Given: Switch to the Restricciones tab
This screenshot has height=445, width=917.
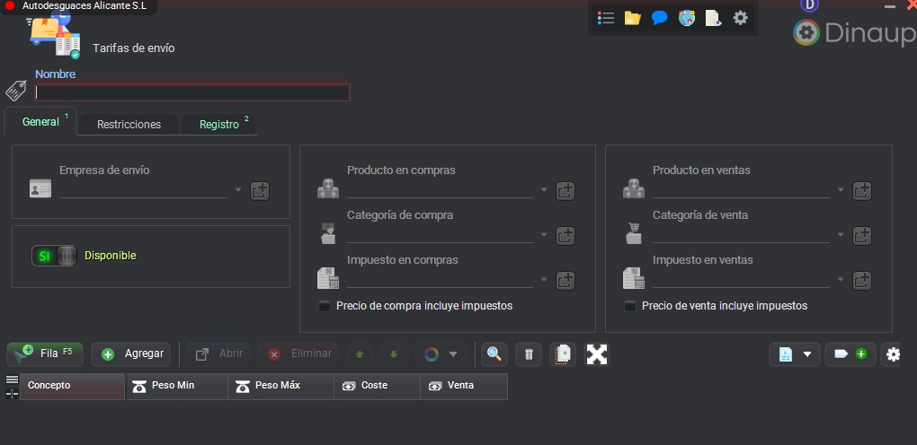Looking at the screenshot, I should pyautogui.click(x=129, y=124).
